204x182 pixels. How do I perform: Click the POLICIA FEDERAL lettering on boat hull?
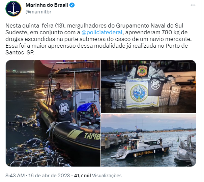click(143, 153)
